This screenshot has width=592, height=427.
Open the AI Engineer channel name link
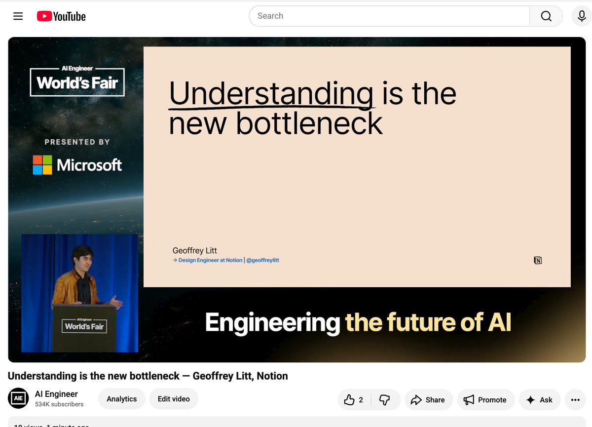coord(56,394)
